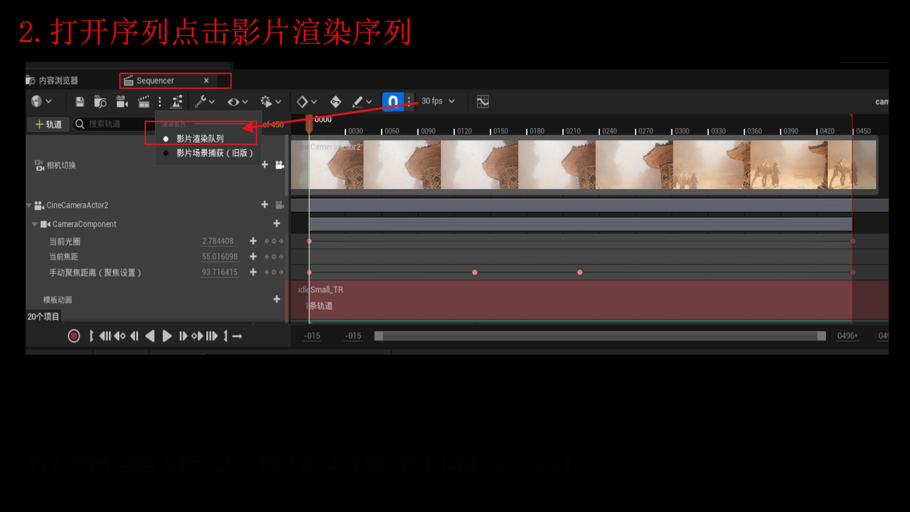Click the timeline range scrollbar

coord(600,336)
